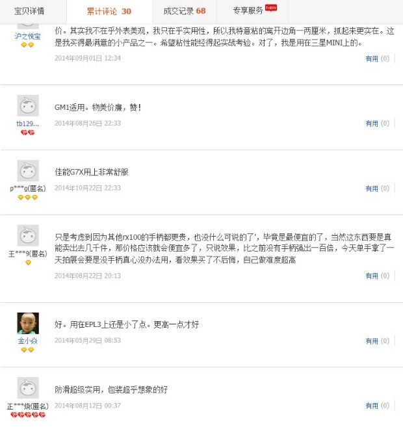Select the 累计评论 30 tab

(109, 11)
